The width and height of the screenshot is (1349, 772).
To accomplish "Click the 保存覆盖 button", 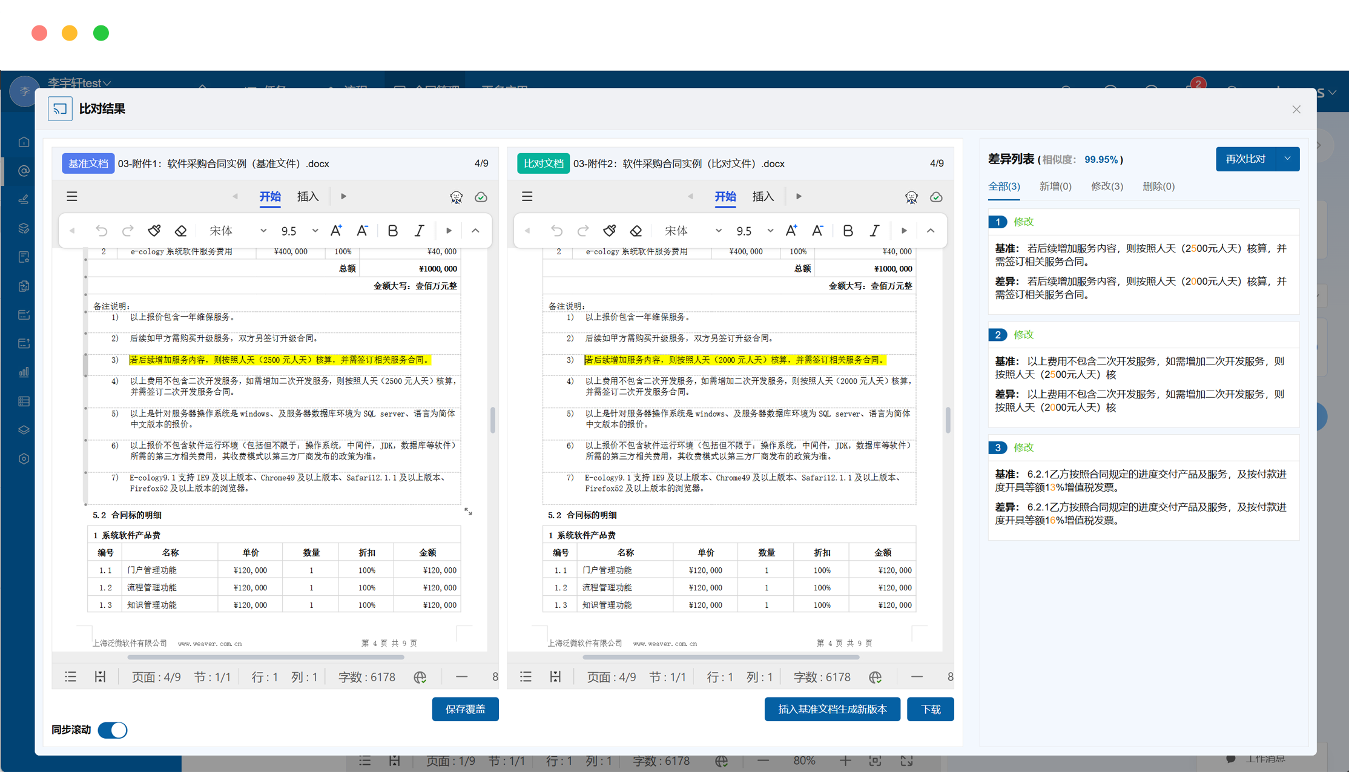I will [465, 709].
